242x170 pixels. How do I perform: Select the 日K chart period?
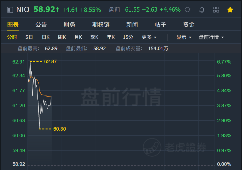46,37
